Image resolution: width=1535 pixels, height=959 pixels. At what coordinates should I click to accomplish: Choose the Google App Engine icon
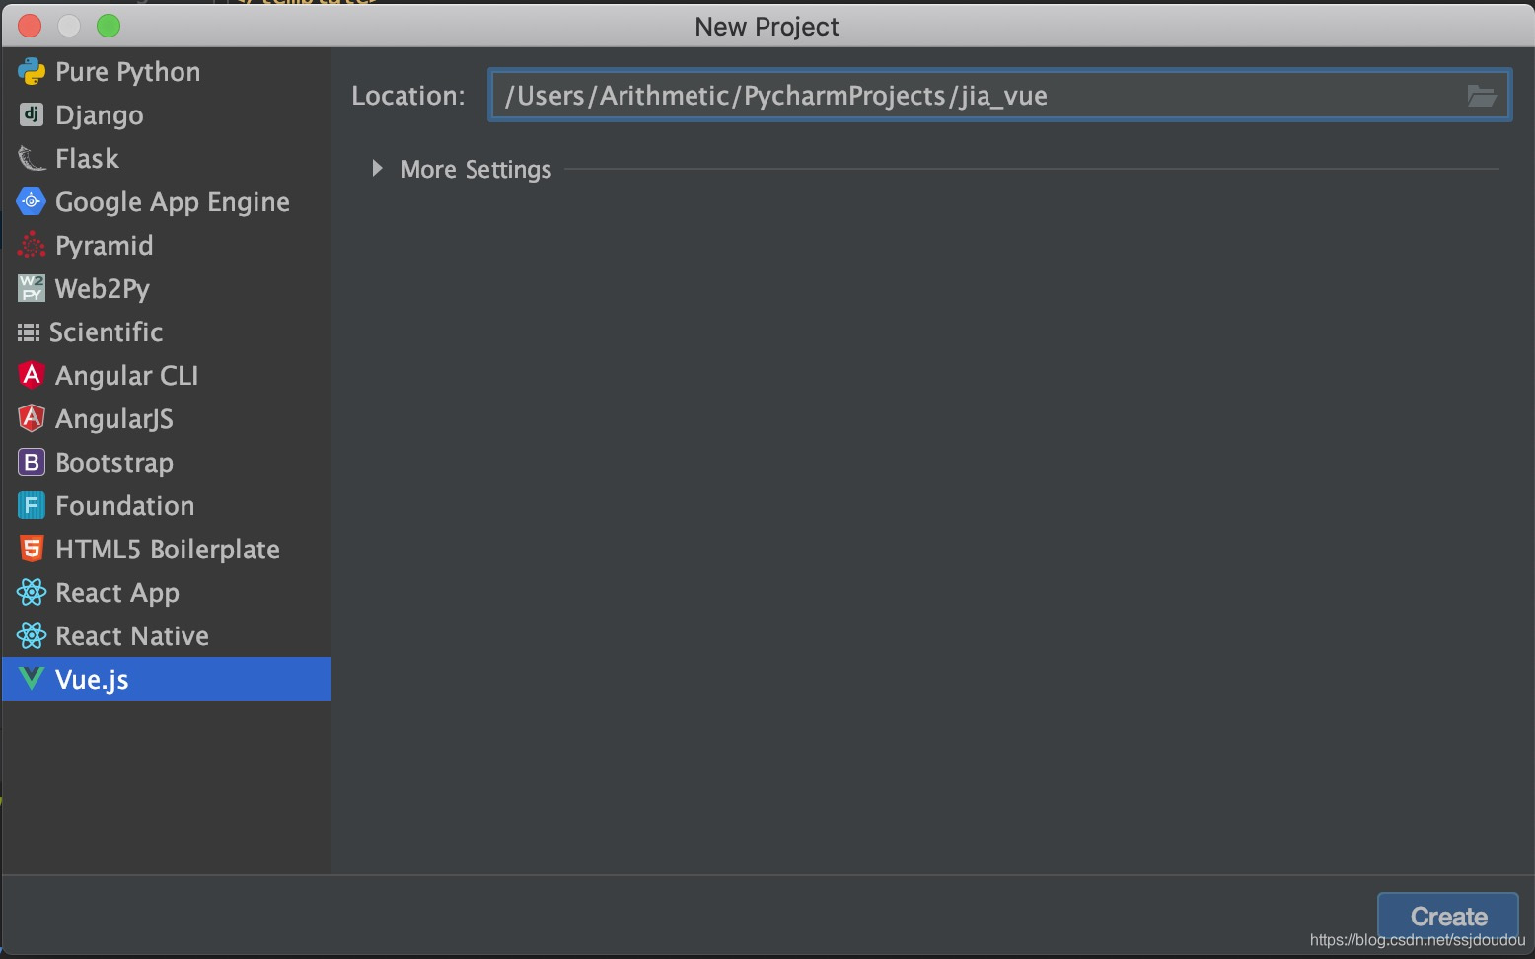click(x=31, y=201)
